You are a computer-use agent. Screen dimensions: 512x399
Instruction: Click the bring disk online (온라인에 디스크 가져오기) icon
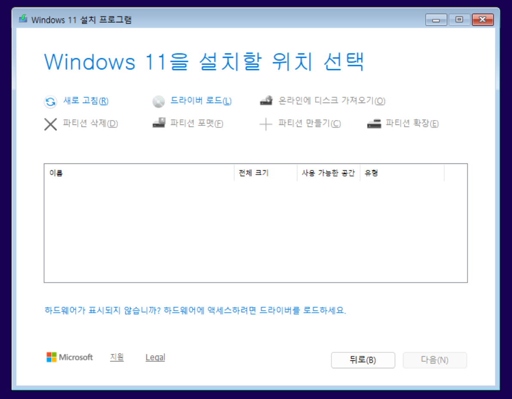(x=266, y=100)
